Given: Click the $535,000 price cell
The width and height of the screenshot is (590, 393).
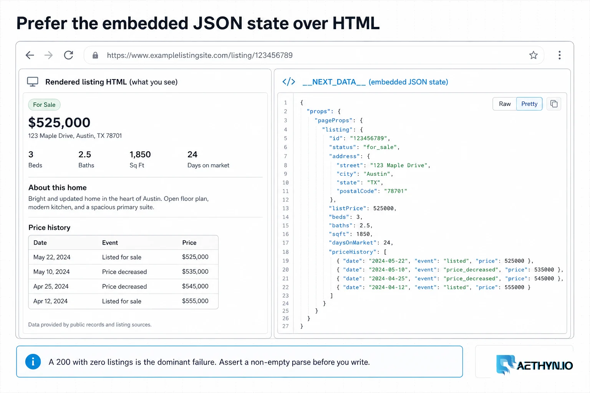Looking at the screenshot, I should [x=195, y=272].
